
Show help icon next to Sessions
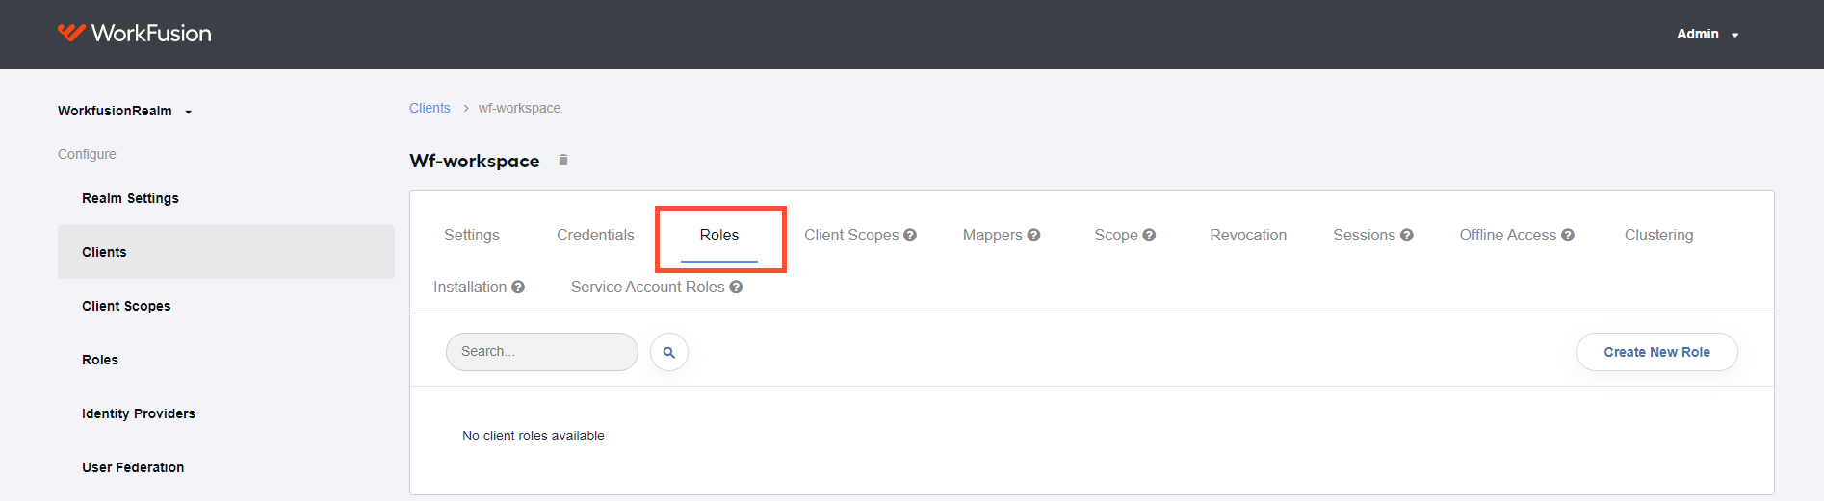1407,236
